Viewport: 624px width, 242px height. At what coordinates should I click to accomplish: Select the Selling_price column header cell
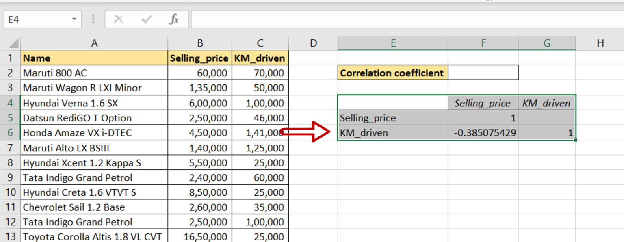(x=199, y=58)
